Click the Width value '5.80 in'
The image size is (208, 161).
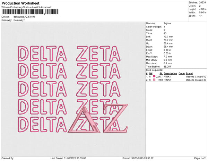pos(203,12)
